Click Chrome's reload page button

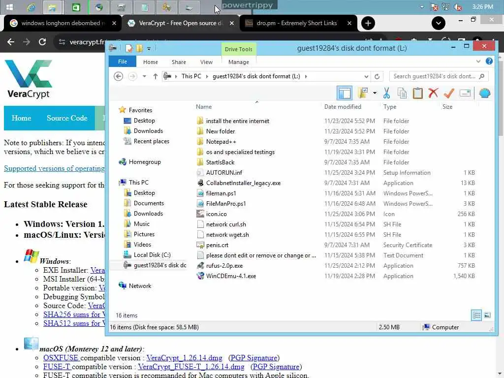[x=42, y=42]
